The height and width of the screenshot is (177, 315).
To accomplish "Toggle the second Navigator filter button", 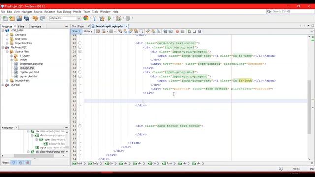I will [21, 162].
